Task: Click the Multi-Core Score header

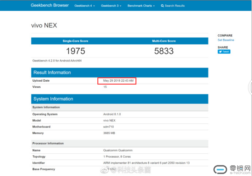Action: point(164,41)
